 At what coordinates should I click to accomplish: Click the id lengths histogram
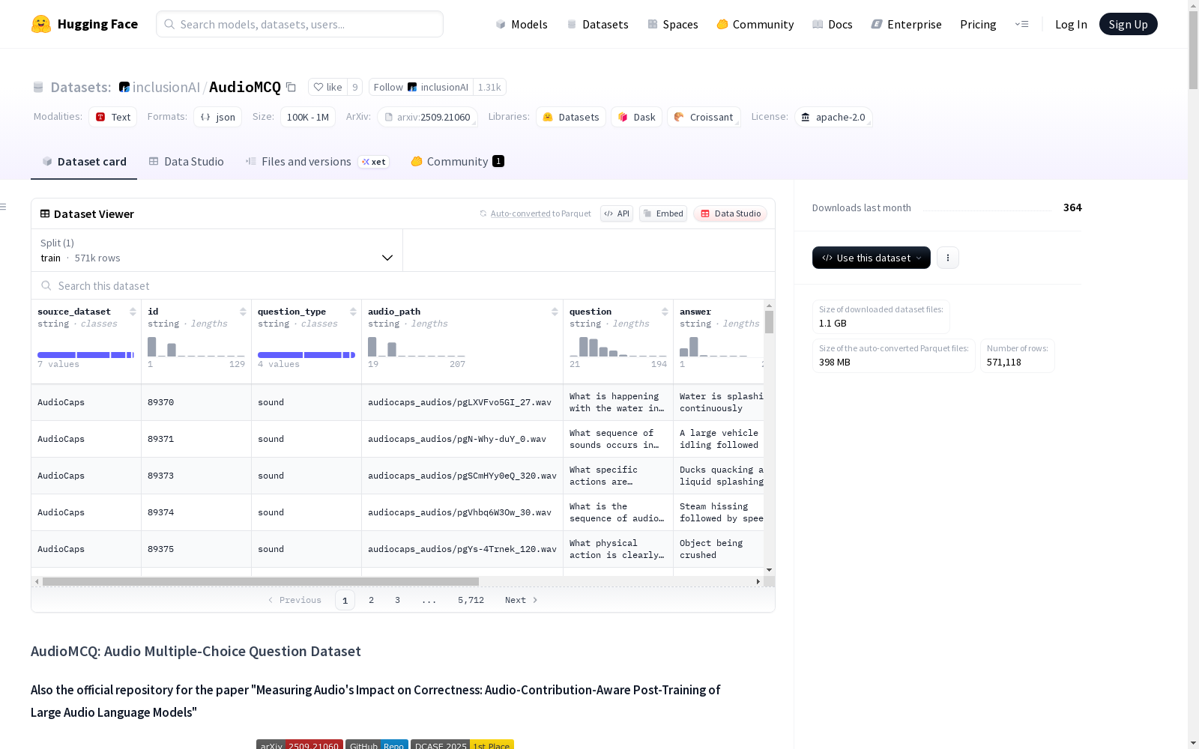(x=196, y=347)
